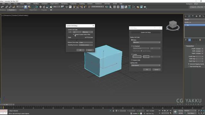Open the Edit menu
The image size is (205, 115).
pos(4,4)
